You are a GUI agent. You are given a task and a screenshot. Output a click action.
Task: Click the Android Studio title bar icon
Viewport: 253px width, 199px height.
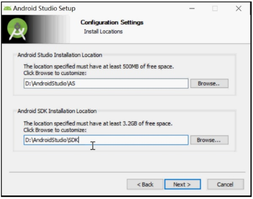point(8,8)
